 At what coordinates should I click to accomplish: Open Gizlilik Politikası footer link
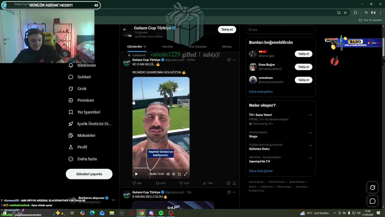tap(276, 182)
